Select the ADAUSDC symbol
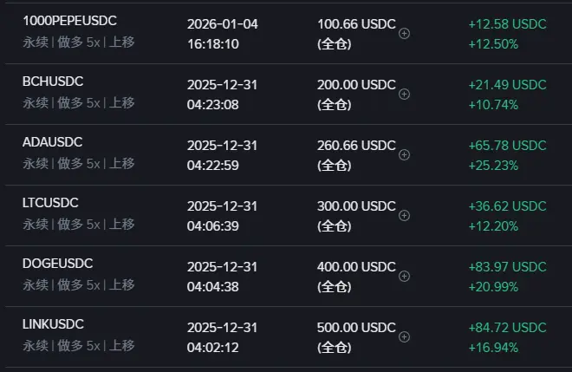Screen dimensions: 572x372 point(53,142)
